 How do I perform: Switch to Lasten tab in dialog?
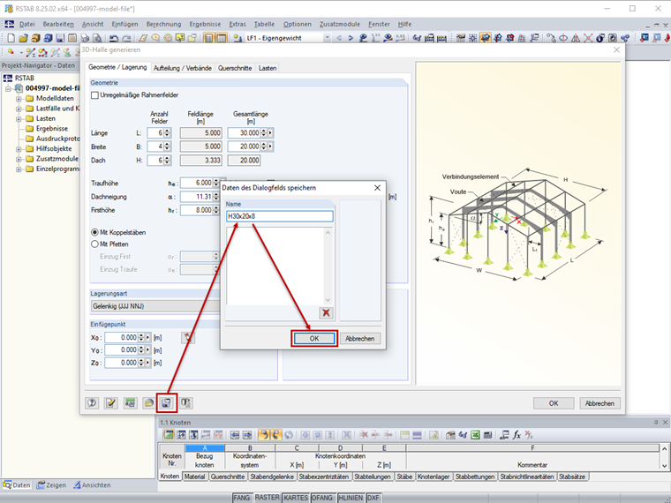[268, 68]
